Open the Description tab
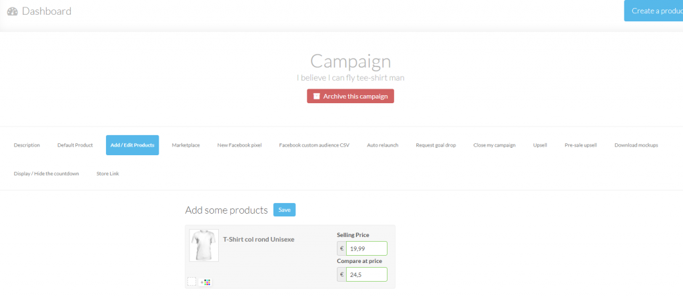 click(x=27, y=145)
